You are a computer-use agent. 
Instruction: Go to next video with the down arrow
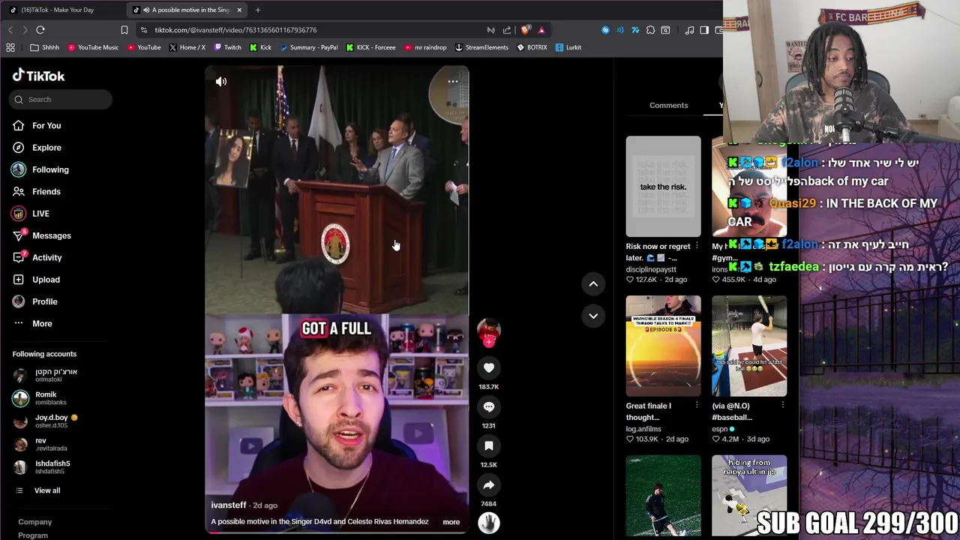coord(593,316)
